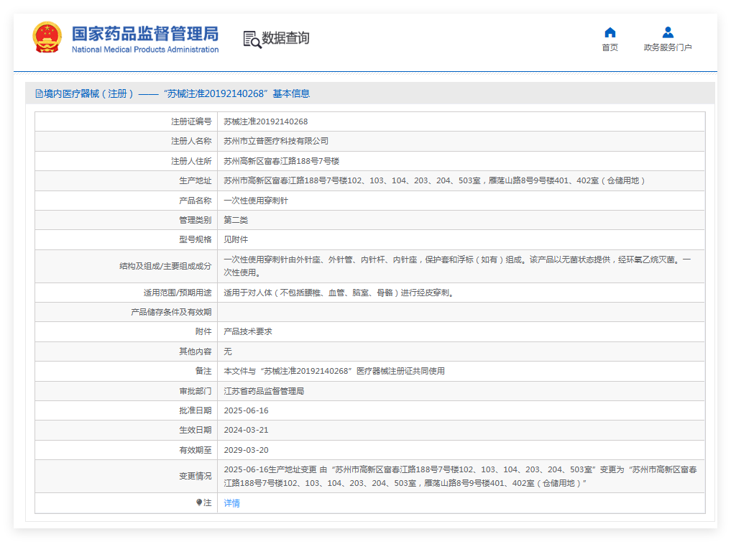Select product name 一次性使用穿刺针
The image size is (731, 542).
point(256,201)
